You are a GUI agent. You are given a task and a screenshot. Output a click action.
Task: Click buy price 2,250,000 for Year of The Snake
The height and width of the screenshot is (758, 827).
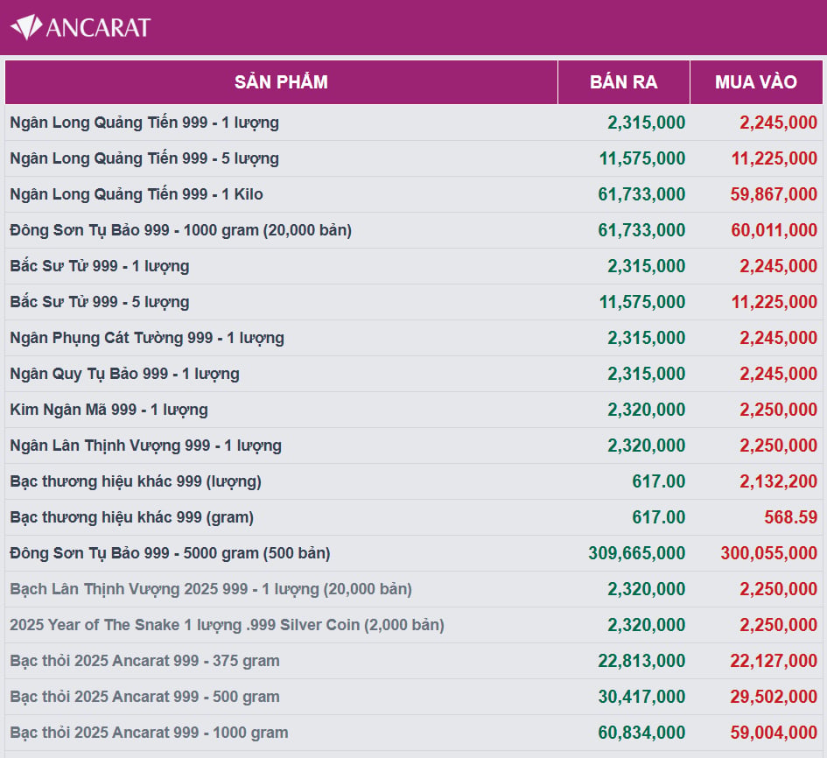coord(779,625)
